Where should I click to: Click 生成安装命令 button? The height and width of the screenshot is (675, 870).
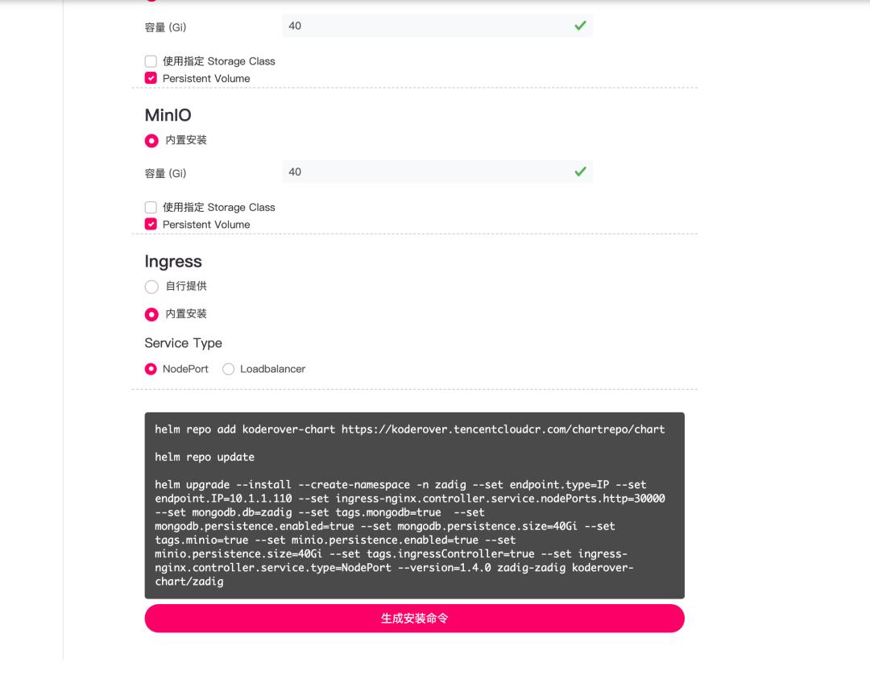tap(415, 618)
